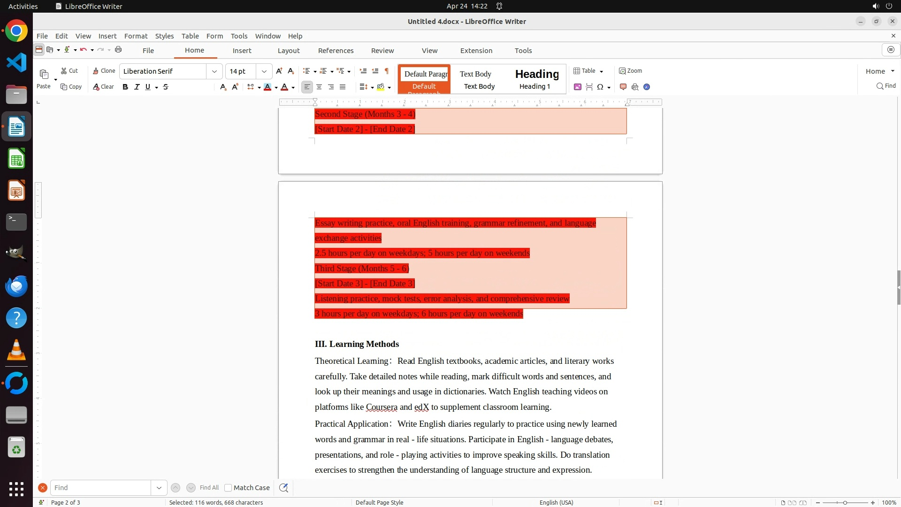Apply red character highlighting color

coord(267,87)
